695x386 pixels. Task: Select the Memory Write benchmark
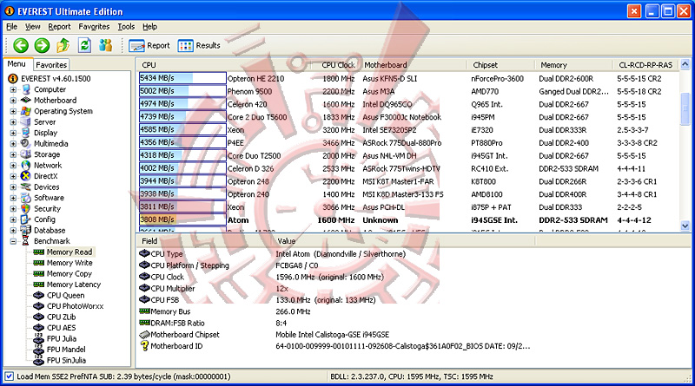pos(69,263)
